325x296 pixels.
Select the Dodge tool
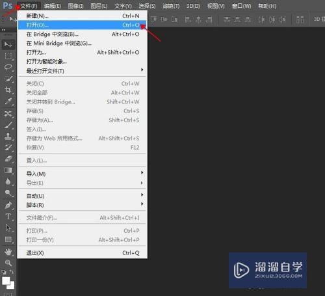(x=8, y=193)
